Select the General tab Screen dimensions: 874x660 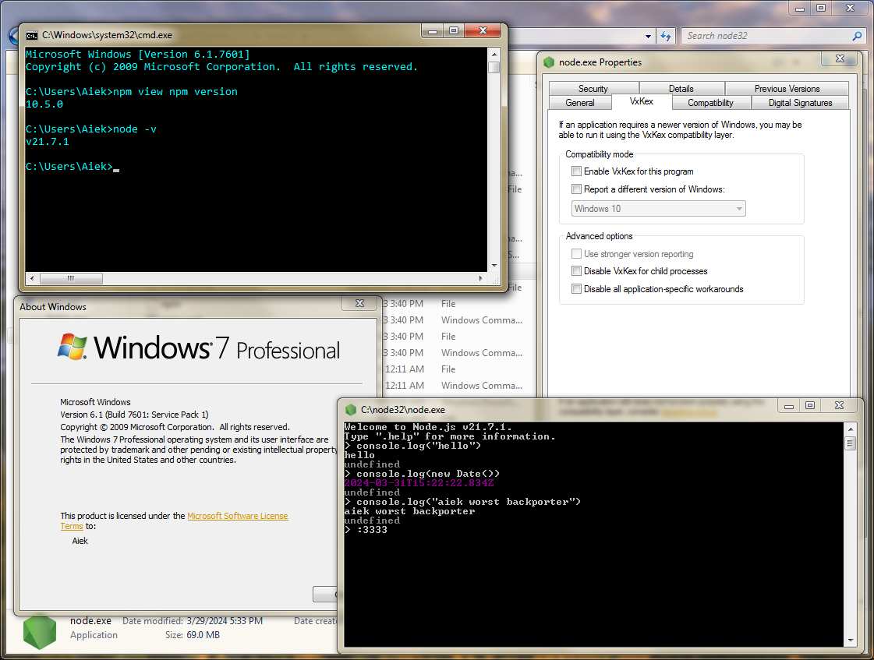coord(580,103)
